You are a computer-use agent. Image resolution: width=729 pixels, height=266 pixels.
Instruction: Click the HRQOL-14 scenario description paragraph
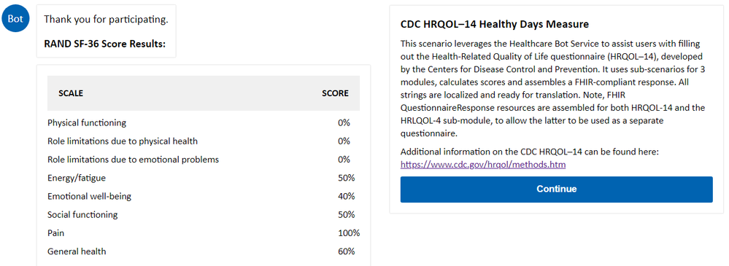pos(553,89)
